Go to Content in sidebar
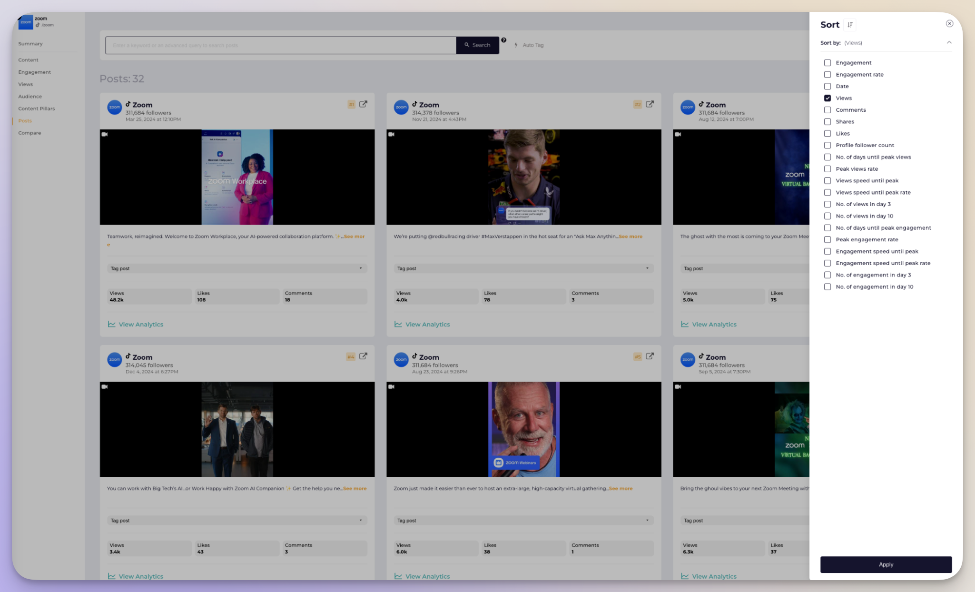 click(28, 60)
